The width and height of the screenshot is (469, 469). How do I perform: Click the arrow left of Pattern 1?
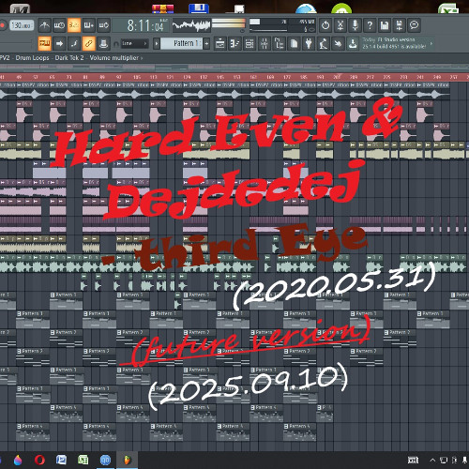(157, 43)
